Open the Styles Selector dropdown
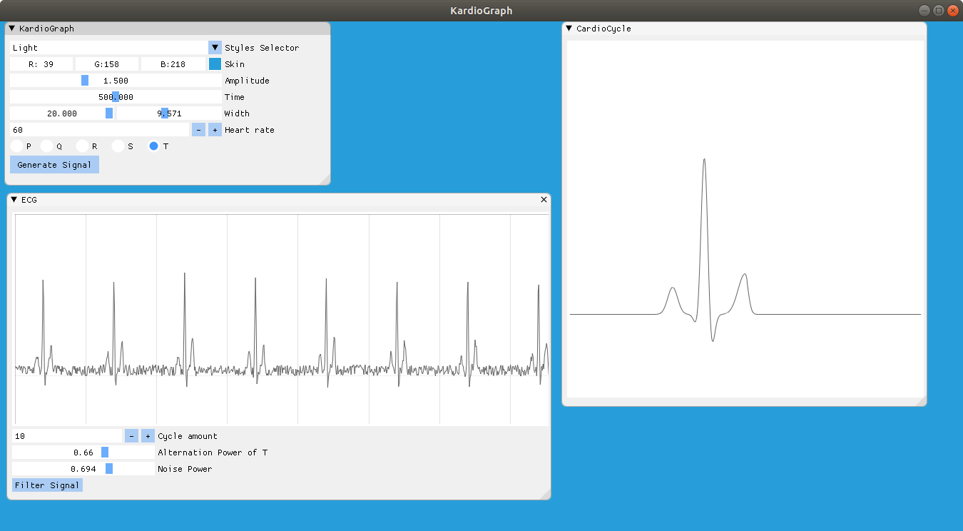This screenshot has width=963, height=531. pyautogui.click(x=214, y=47)
